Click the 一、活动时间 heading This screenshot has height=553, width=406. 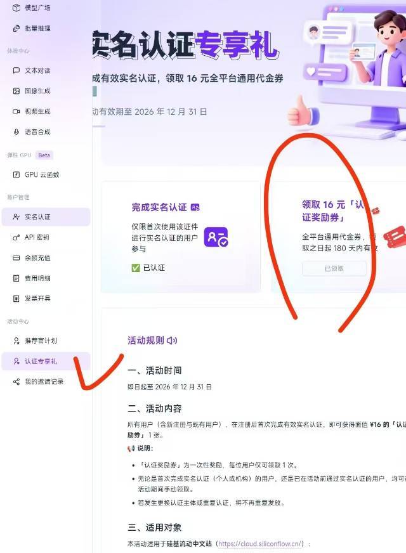[x=155, y=370]
